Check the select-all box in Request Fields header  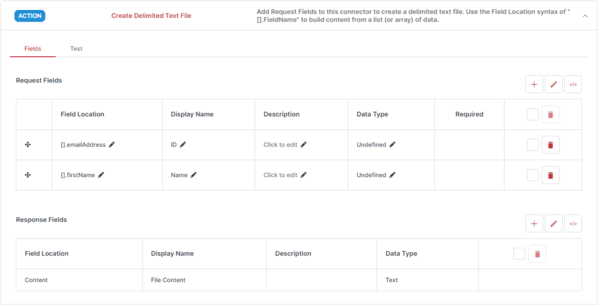[x=533, y=115]
